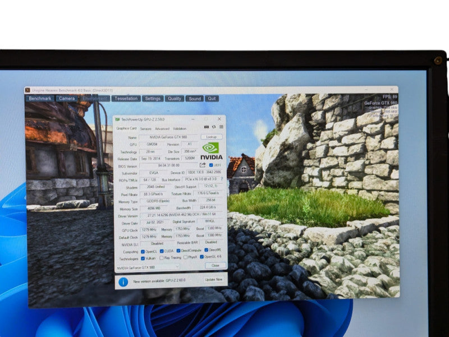Click the Jul 02, 2021 driver date
This screenshot has width=449, height=337.
click(155, 222)
